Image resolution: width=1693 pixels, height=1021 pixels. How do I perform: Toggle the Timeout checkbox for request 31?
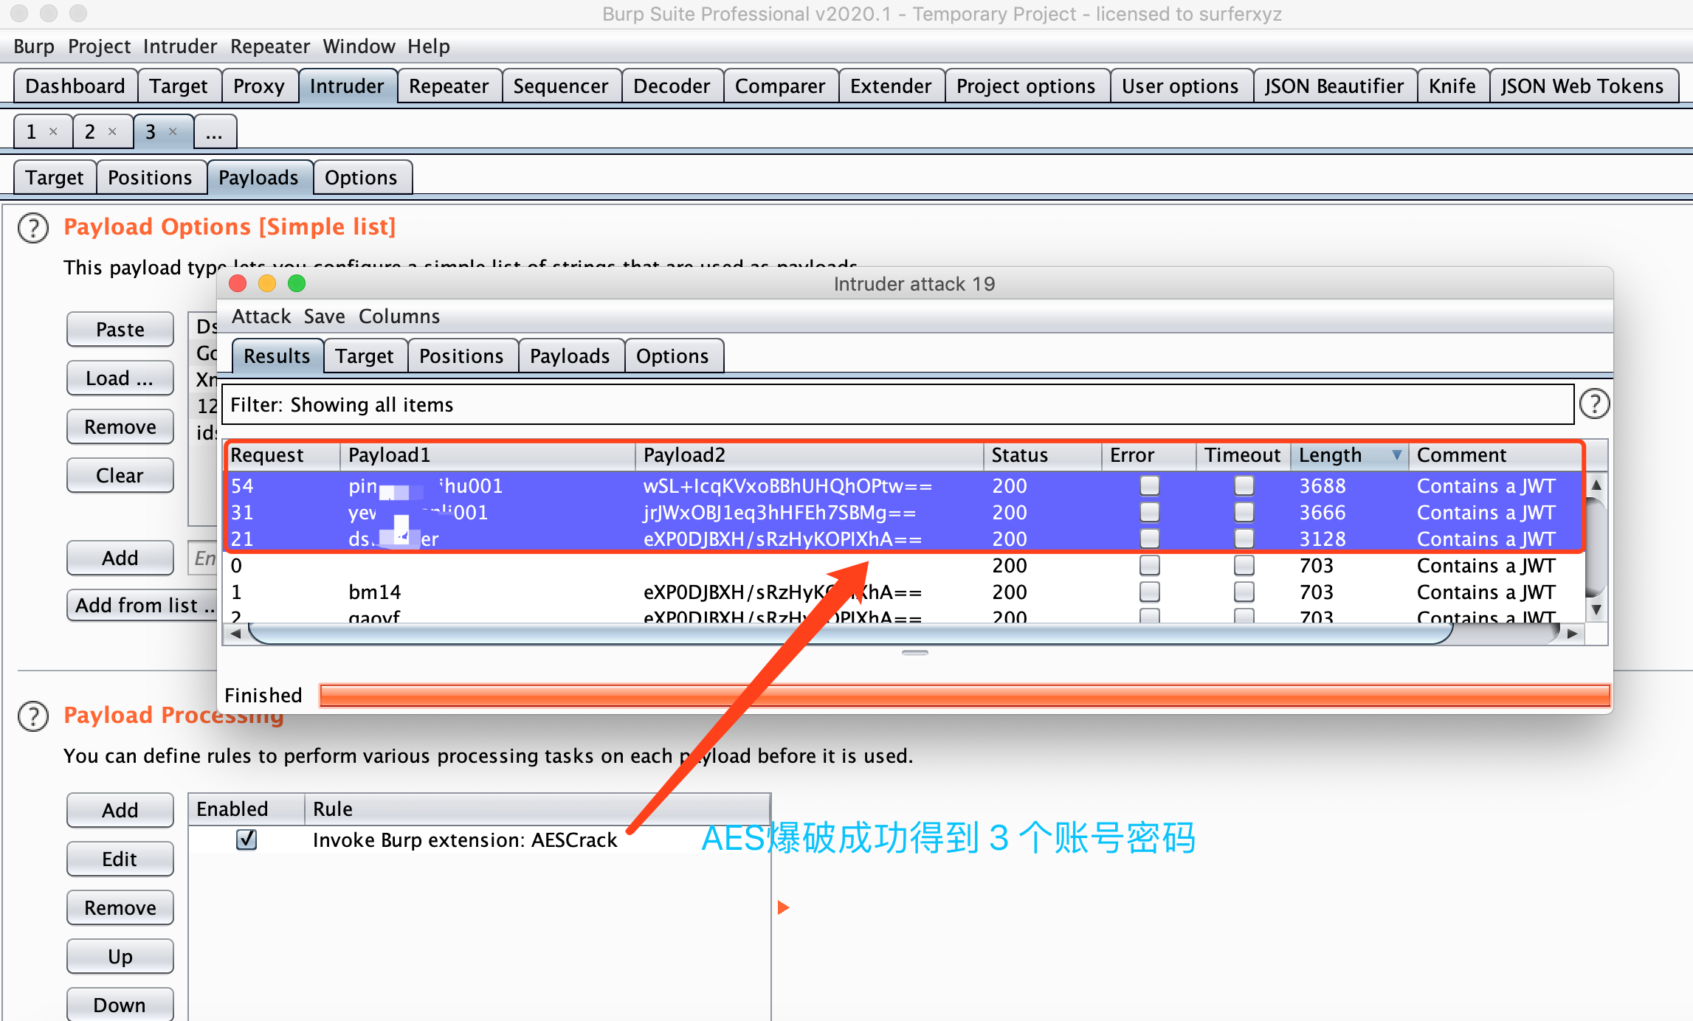pos(1244,512)
